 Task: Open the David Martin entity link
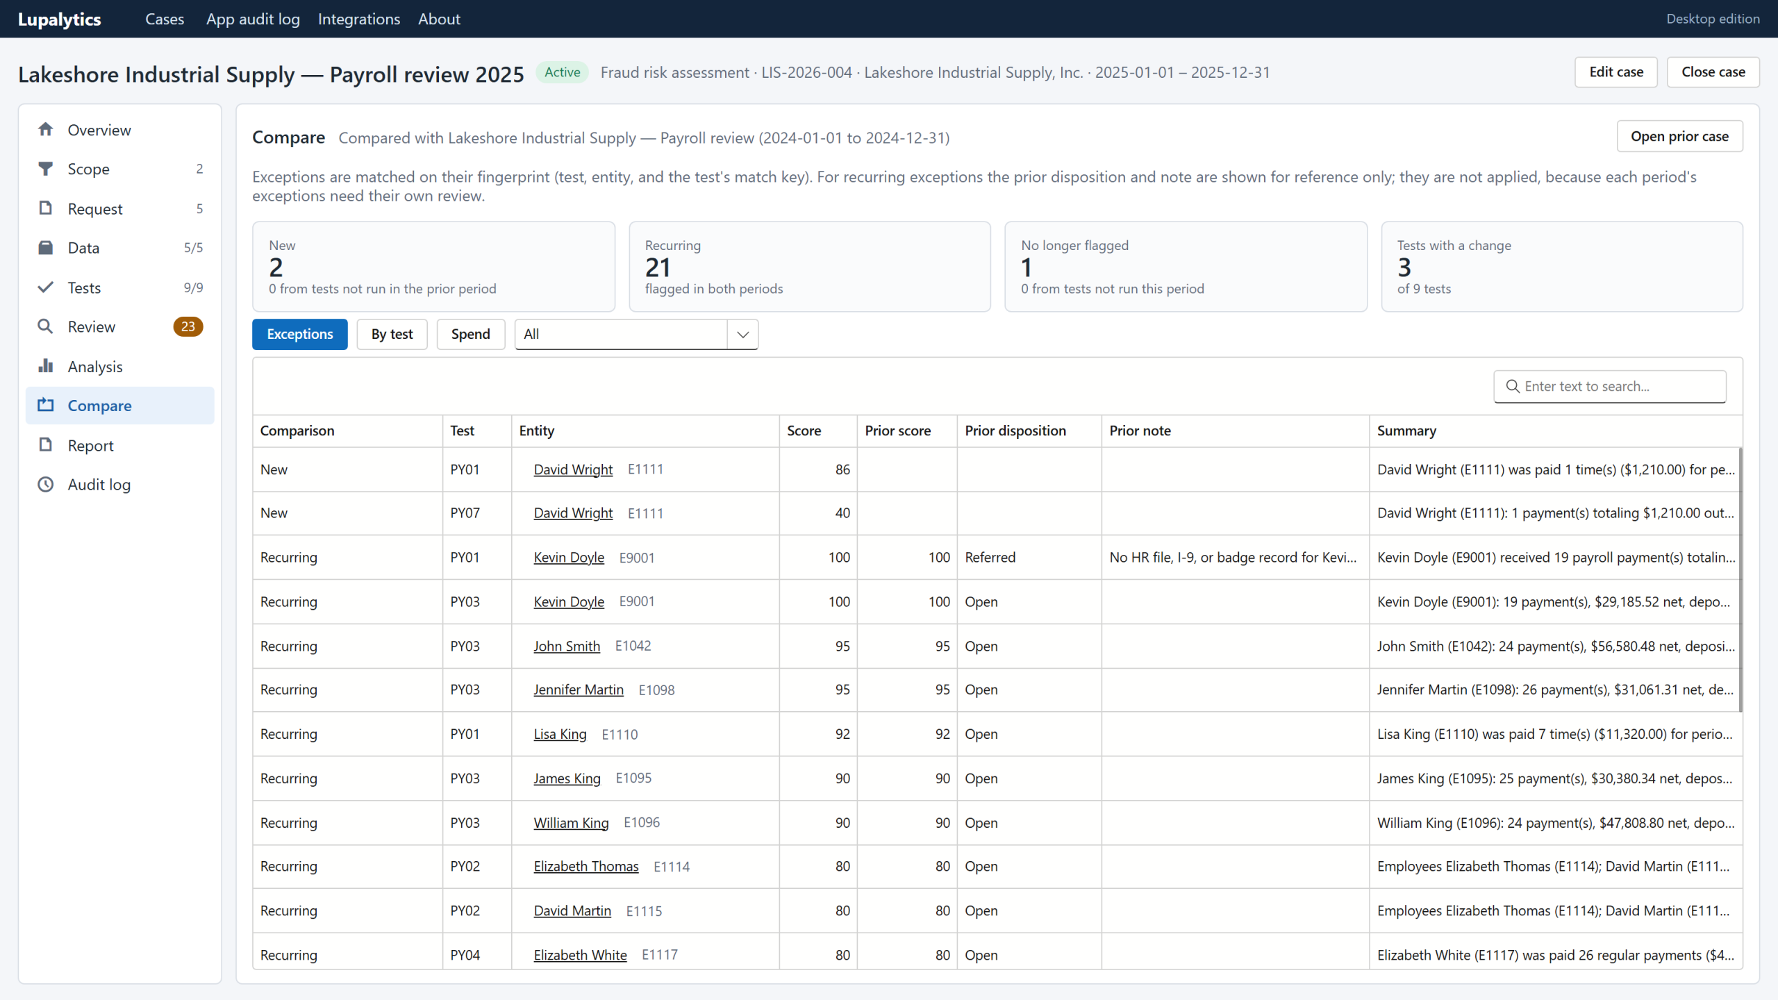[x=572, y=910]
